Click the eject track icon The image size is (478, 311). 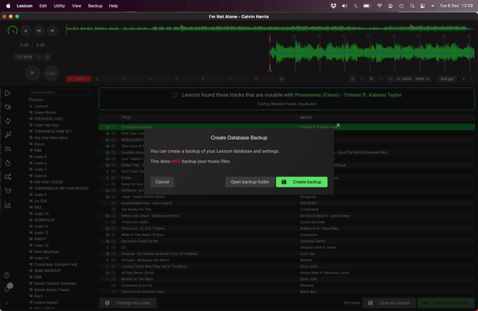26,30
